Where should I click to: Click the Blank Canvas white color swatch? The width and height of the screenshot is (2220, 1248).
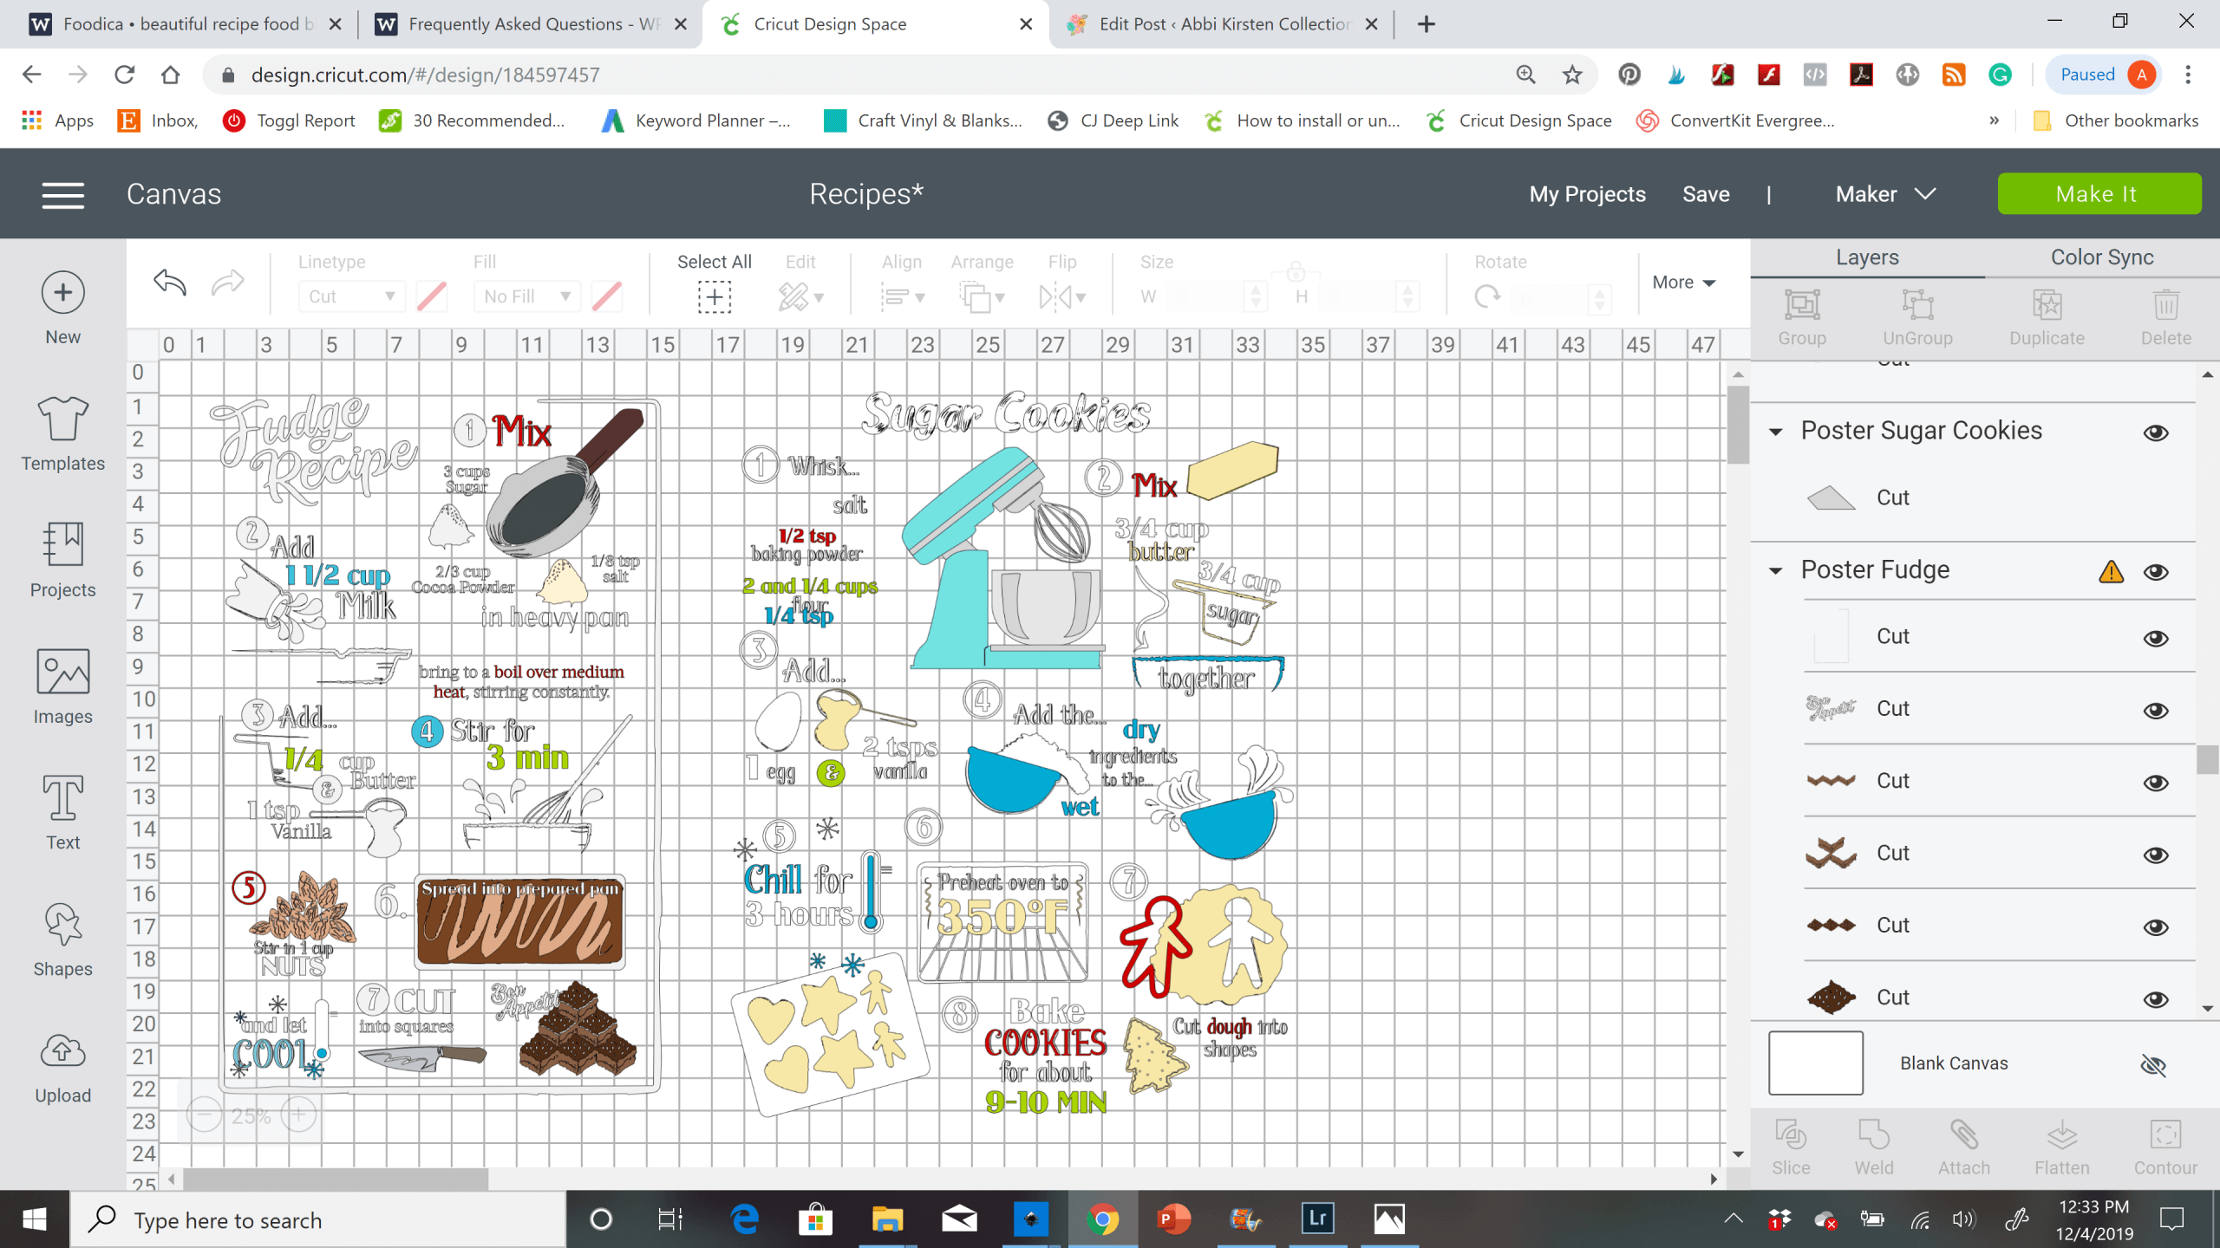1815,1063
